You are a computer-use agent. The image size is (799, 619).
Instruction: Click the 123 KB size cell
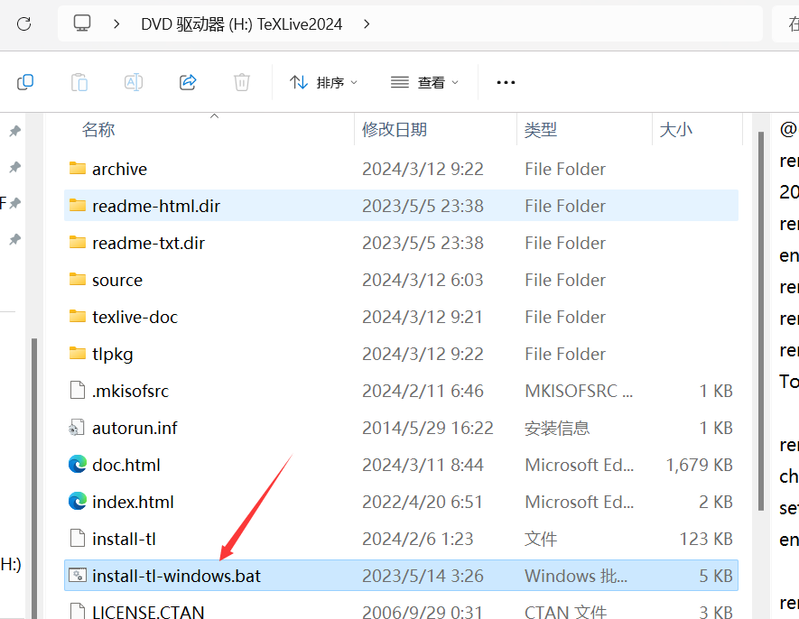point(706,539)
